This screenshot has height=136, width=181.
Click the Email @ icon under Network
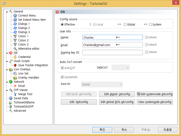15,86
